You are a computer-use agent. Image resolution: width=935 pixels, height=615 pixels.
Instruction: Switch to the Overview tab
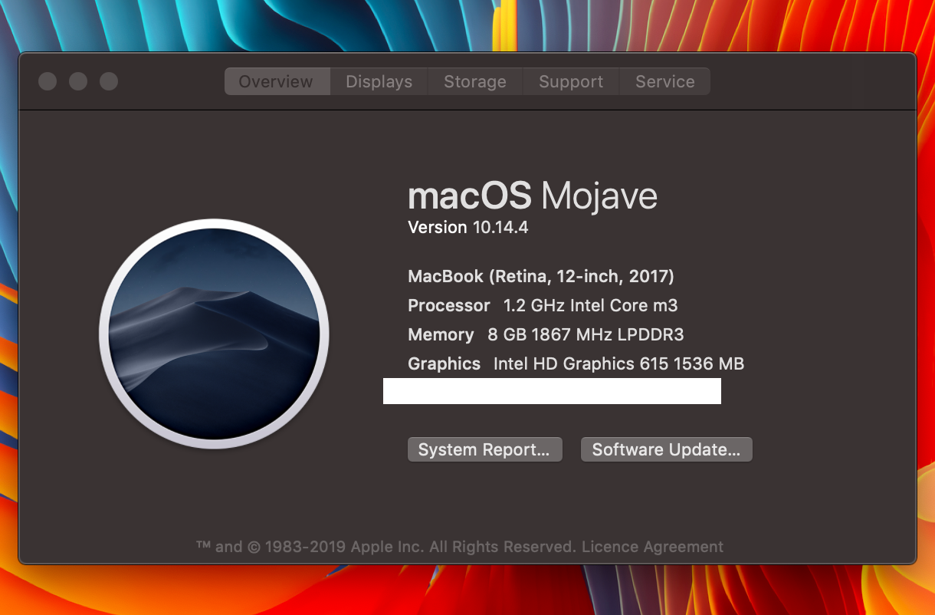tap(277, 81)
